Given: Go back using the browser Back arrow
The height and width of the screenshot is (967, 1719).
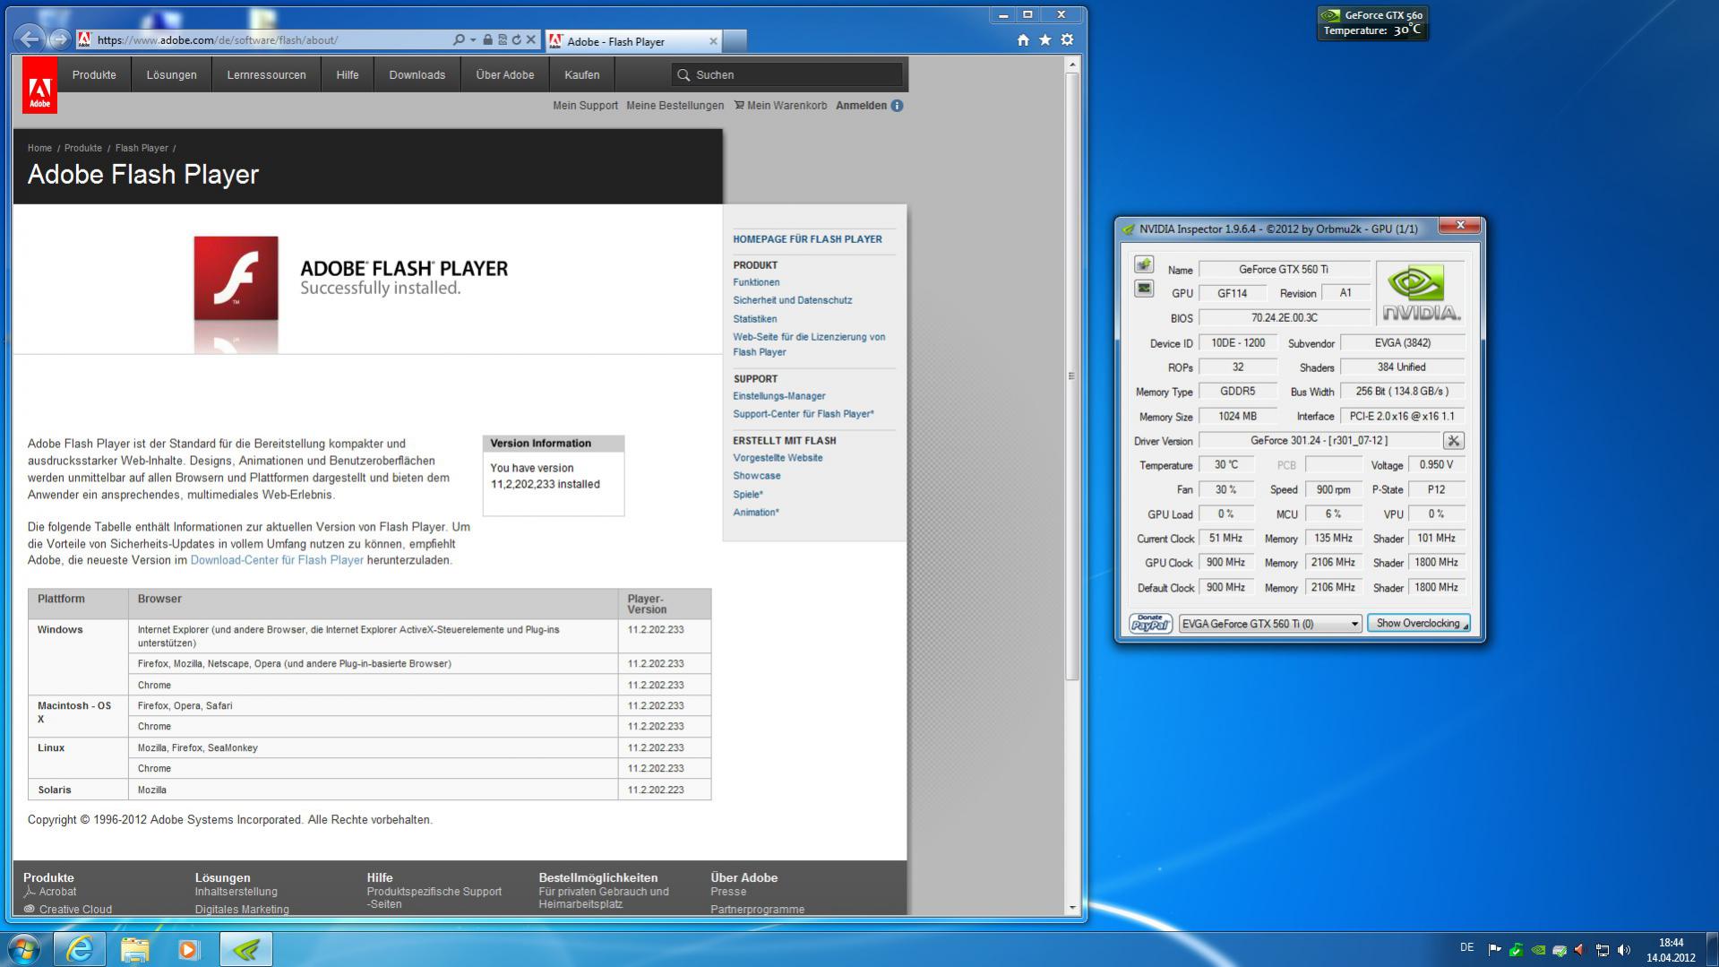Looking at the screenshot, I should point(30,39).
